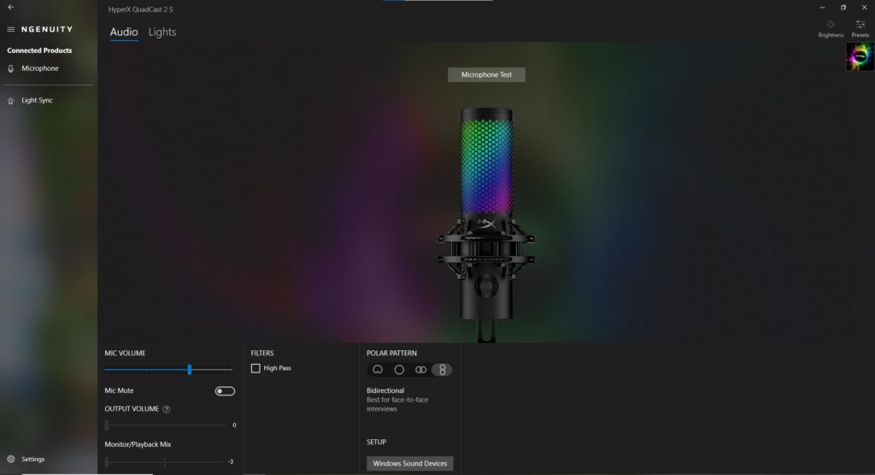The width and height of the screenshot is (875, 475).
Task: Restore down the NGENUITY window
Action: [x=843, y=8]
